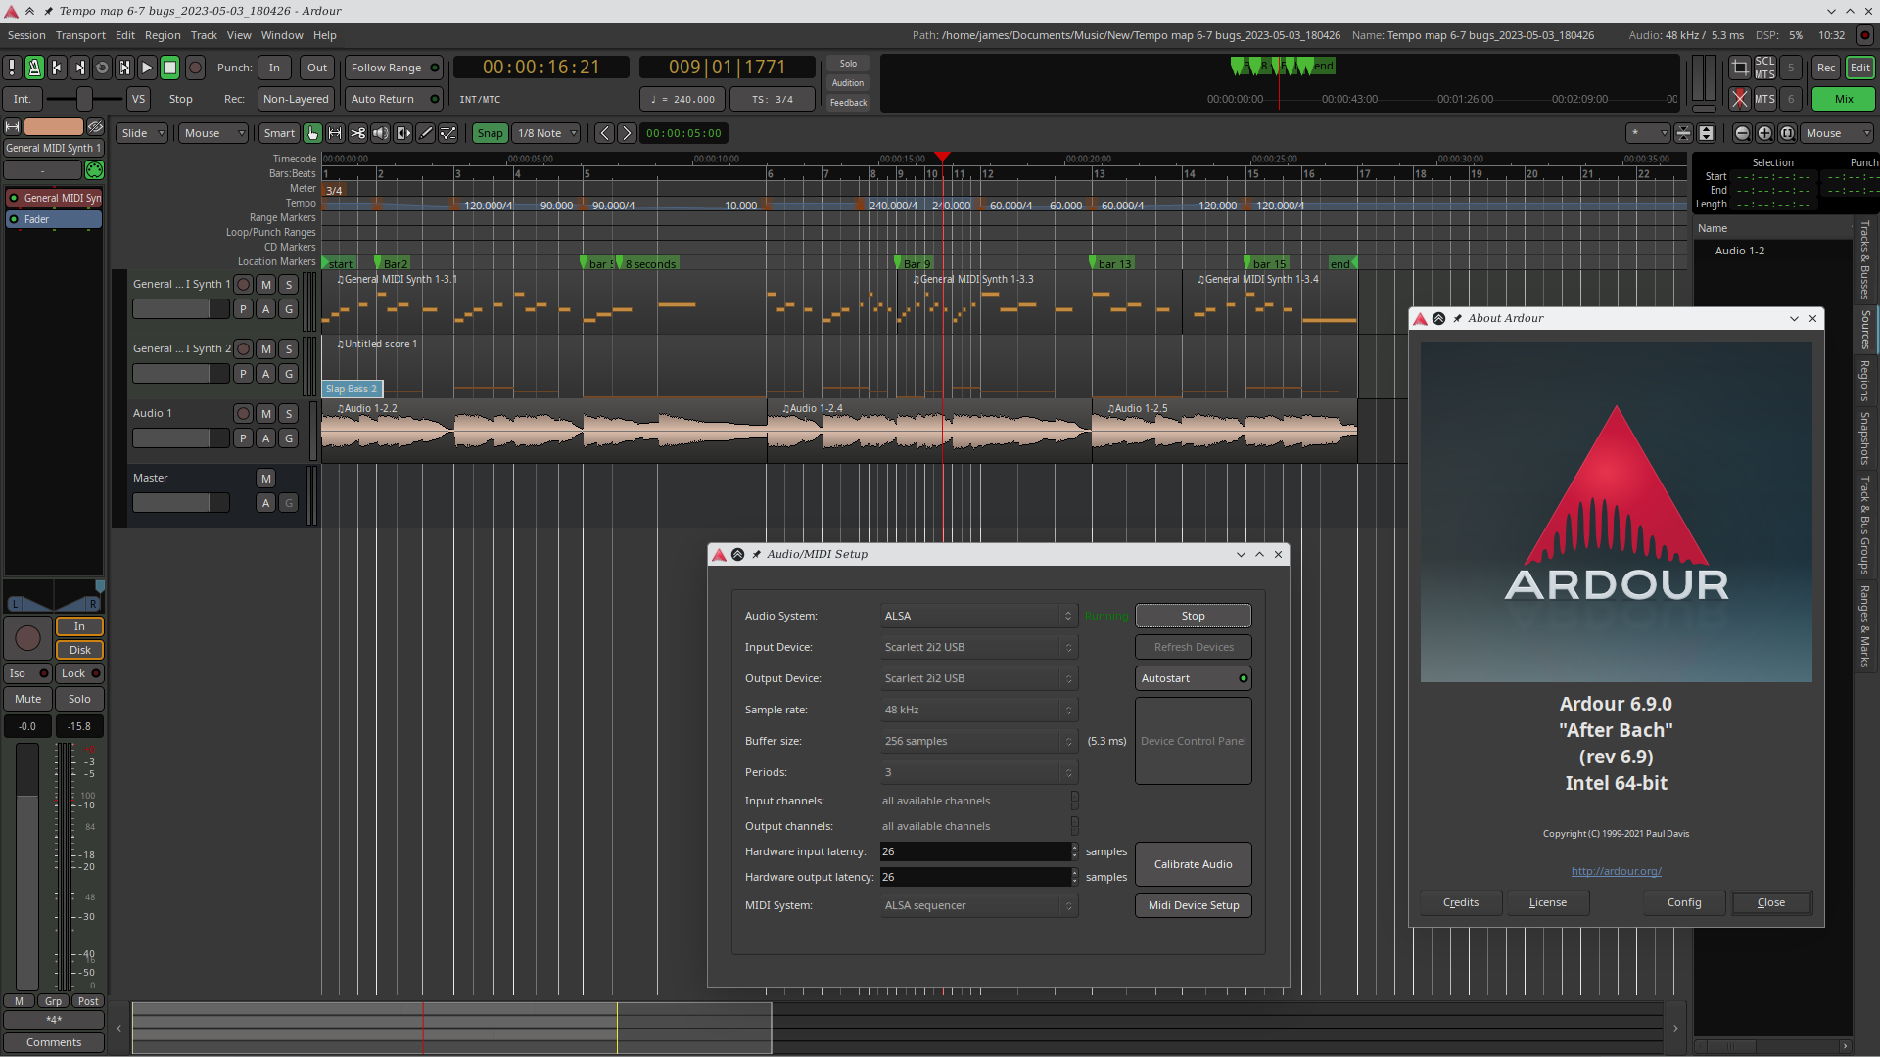Open the Audio System ALSA dropdown
Screen dimensions: 1880x1057
coord(977,616)
